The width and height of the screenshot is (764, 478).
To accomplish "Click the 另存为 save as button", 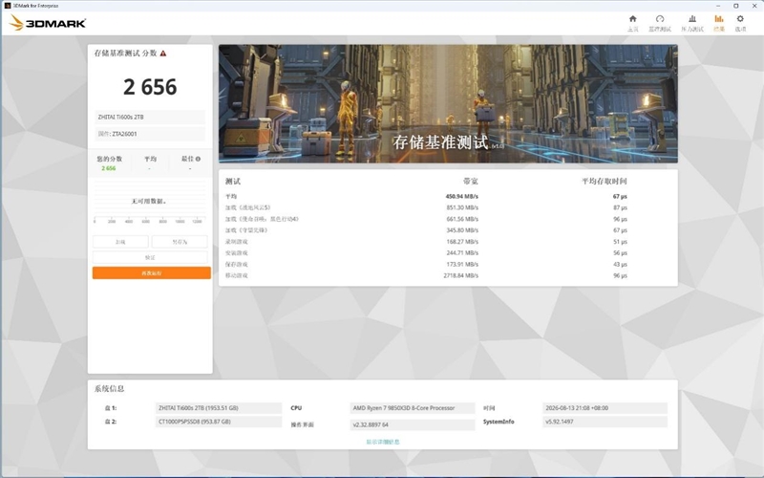I will pos(180,242).
